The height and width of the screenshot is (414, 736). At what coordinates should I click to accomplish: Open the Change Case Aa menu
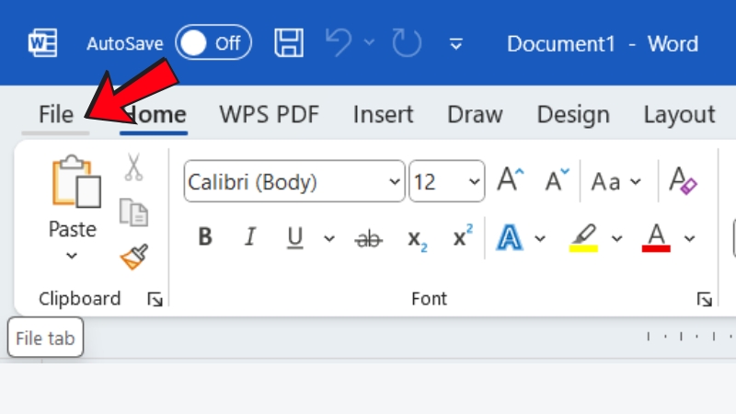[615, 181]
